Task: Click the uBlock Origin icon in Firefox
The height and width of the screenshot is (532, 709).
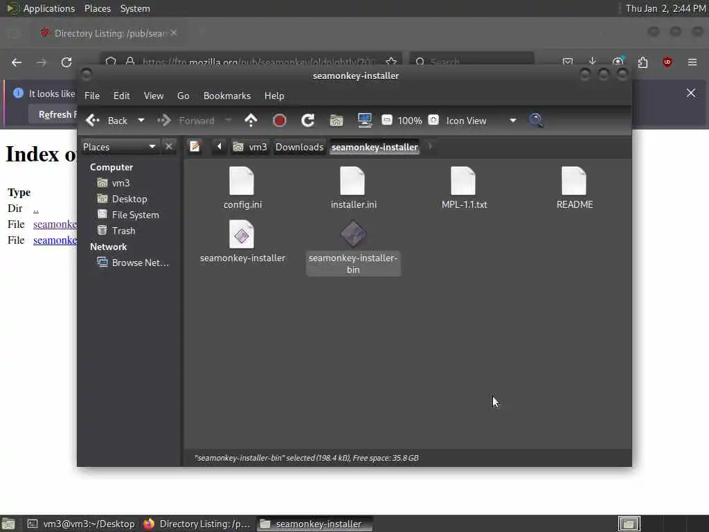Action: point(667,62)
